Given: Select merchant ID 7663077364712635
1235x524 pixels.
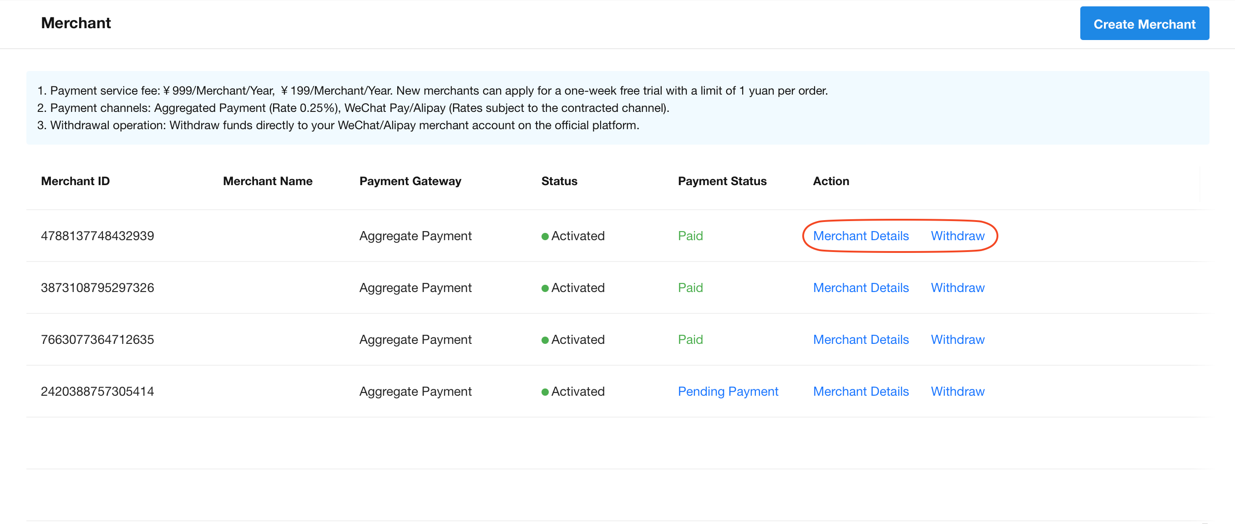Looking at the screenshot, I should pyautogui.click(x=97, y=339).
